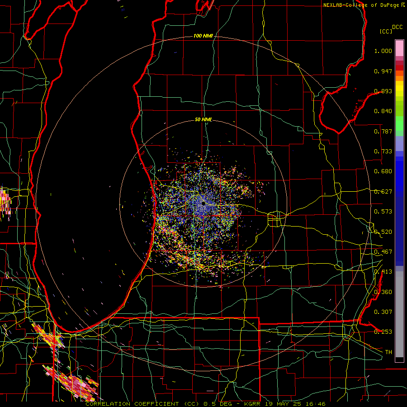Select the 0.307 value on the legend

(383, 312)
